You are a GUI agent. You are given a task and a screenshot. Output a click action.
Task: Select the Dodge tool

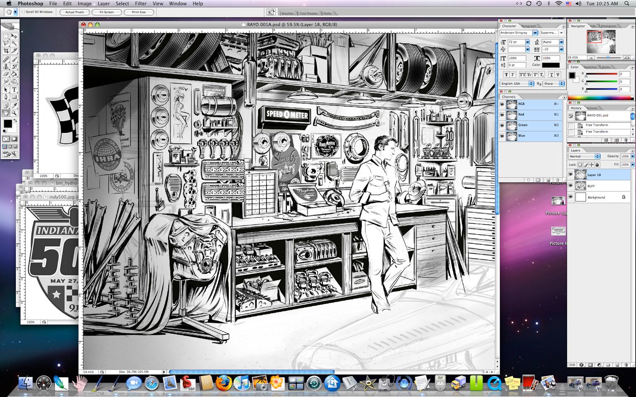(x=14, y=81)
